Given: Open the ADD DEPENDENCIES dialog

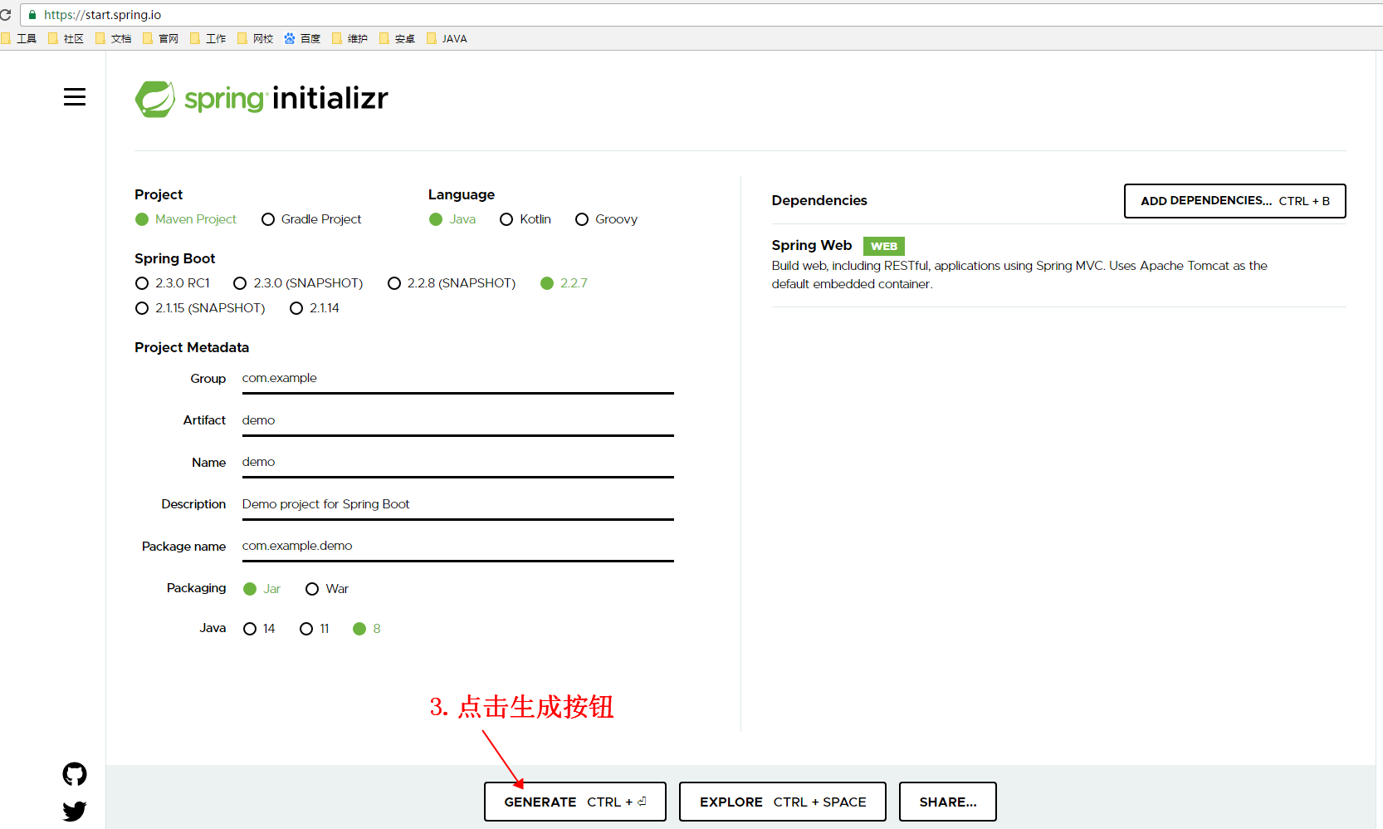Looking at the screenshot, I should [1234, 200].
